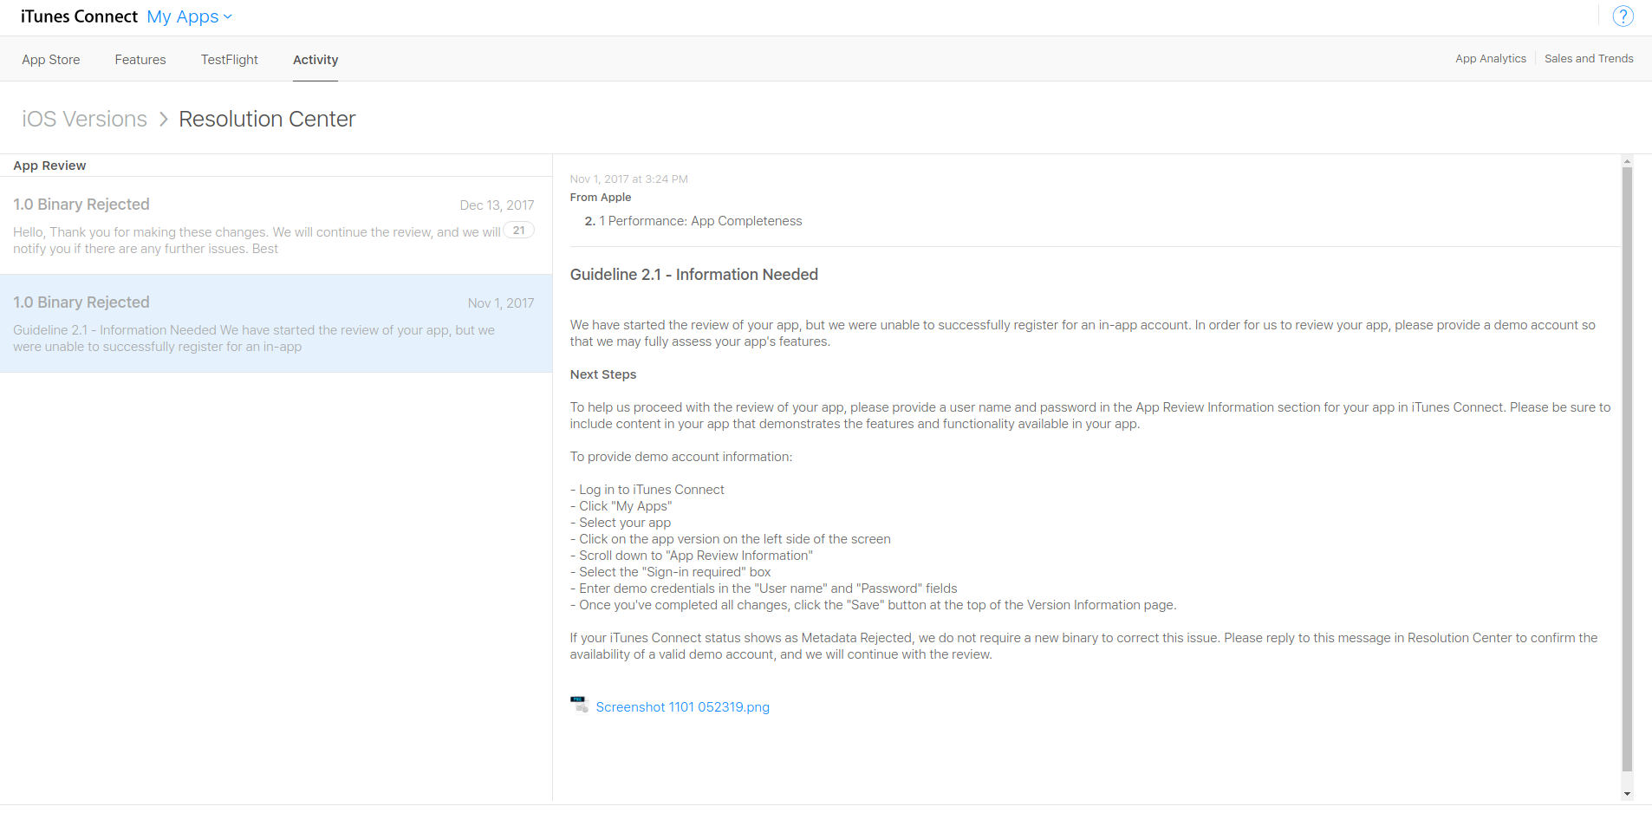
Task: Click the App Review section header
Action: [x=49, y=166]
